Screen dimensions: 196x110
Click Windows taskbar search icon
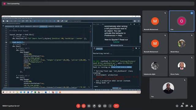tap(7, 92)
